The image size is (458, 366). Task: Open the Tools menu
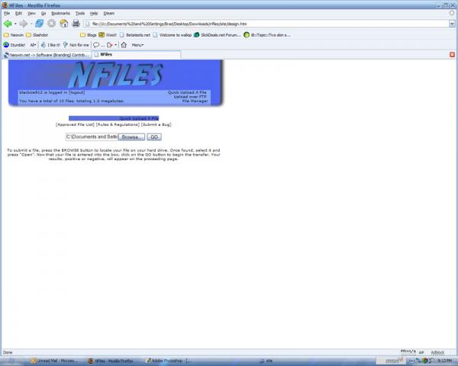(79, 13)
